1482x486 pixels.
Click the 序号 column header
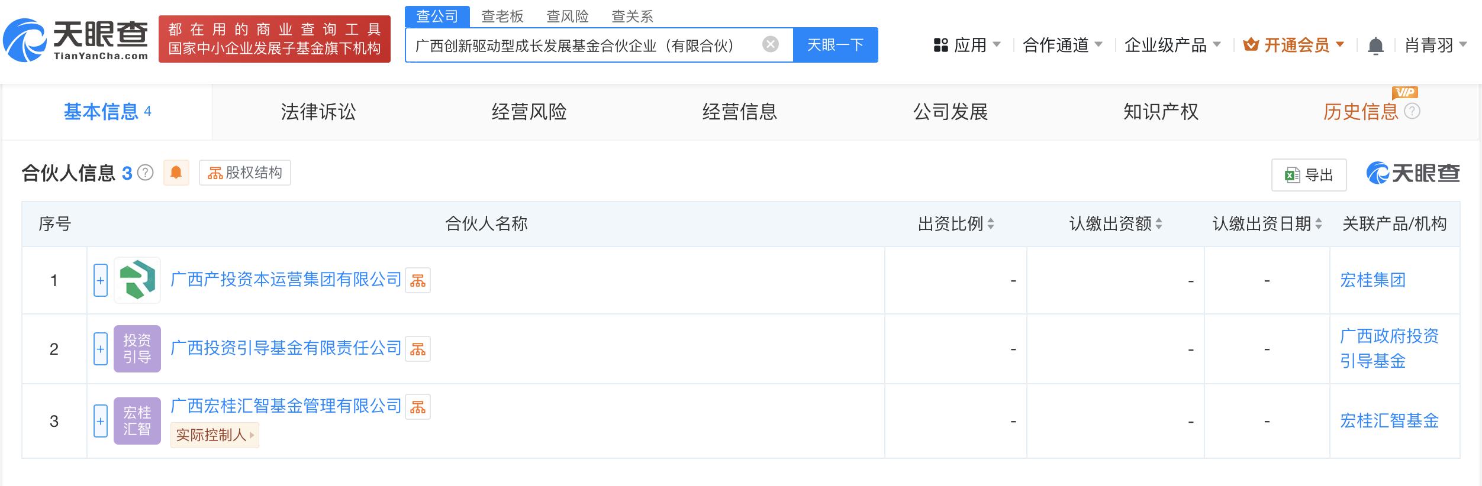coord(54,223)
